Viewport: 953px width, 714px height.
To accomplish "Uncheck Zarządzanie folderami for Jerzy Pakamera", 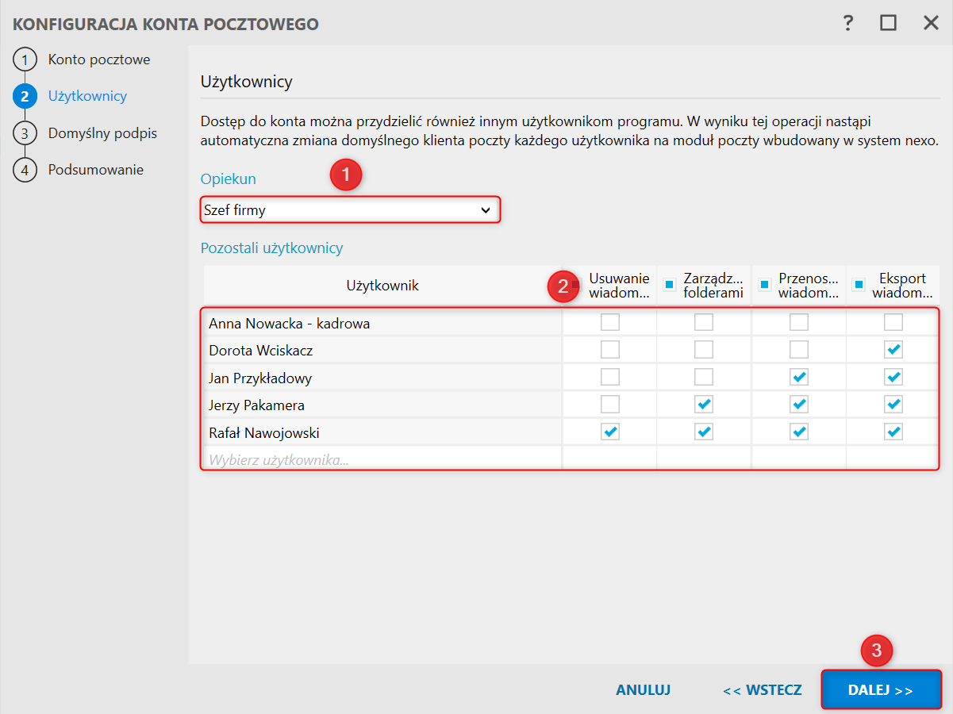I will [x=704, y=405].
